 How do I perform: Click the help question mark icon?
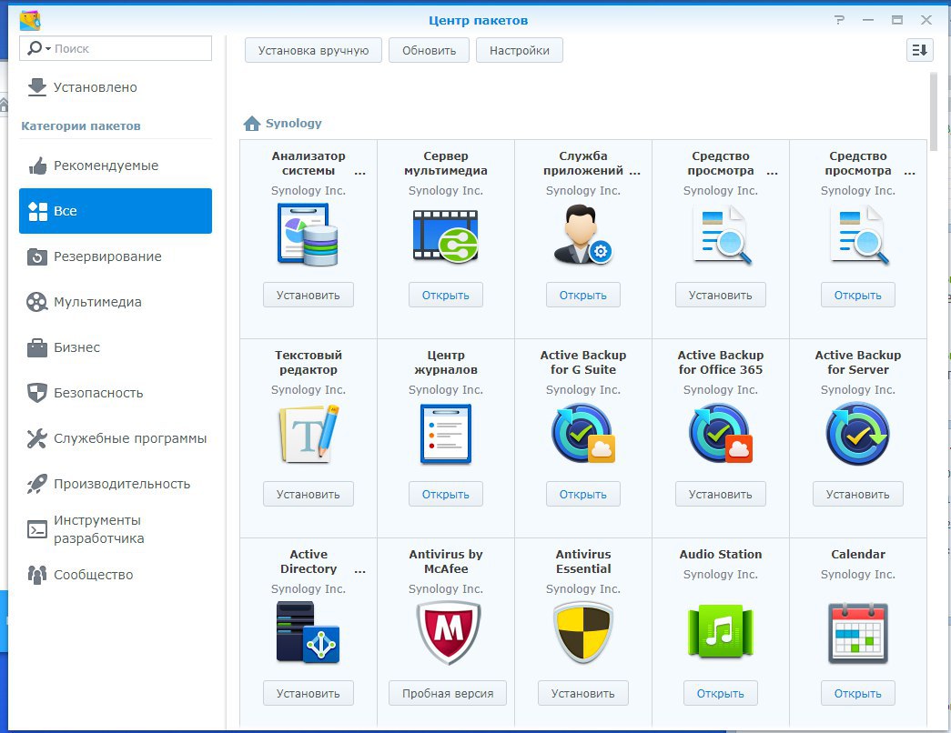[839, 20]
